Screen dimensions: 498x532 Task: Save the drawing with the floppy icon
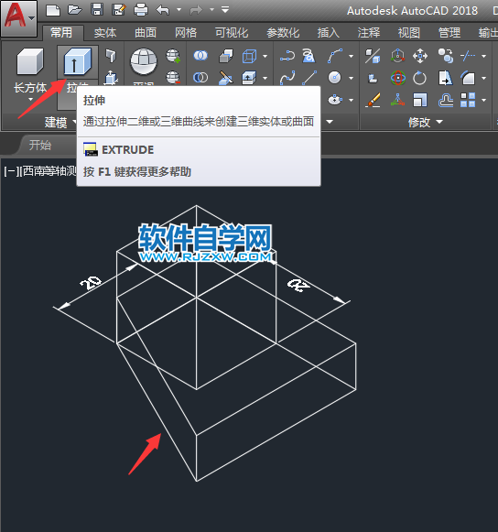click(97, 10)
